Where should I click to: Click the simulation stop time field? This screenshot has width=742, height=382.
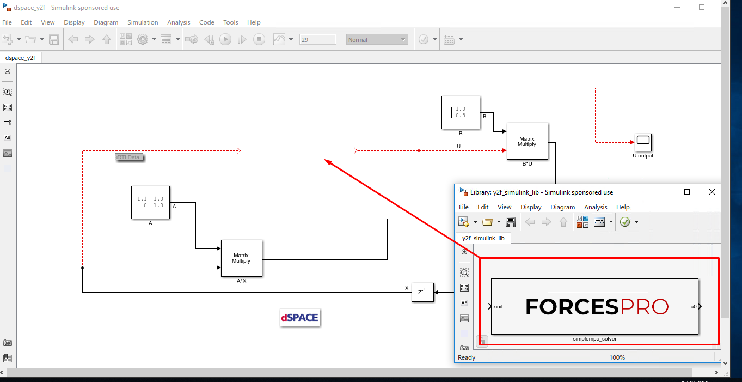pos(317,39)
